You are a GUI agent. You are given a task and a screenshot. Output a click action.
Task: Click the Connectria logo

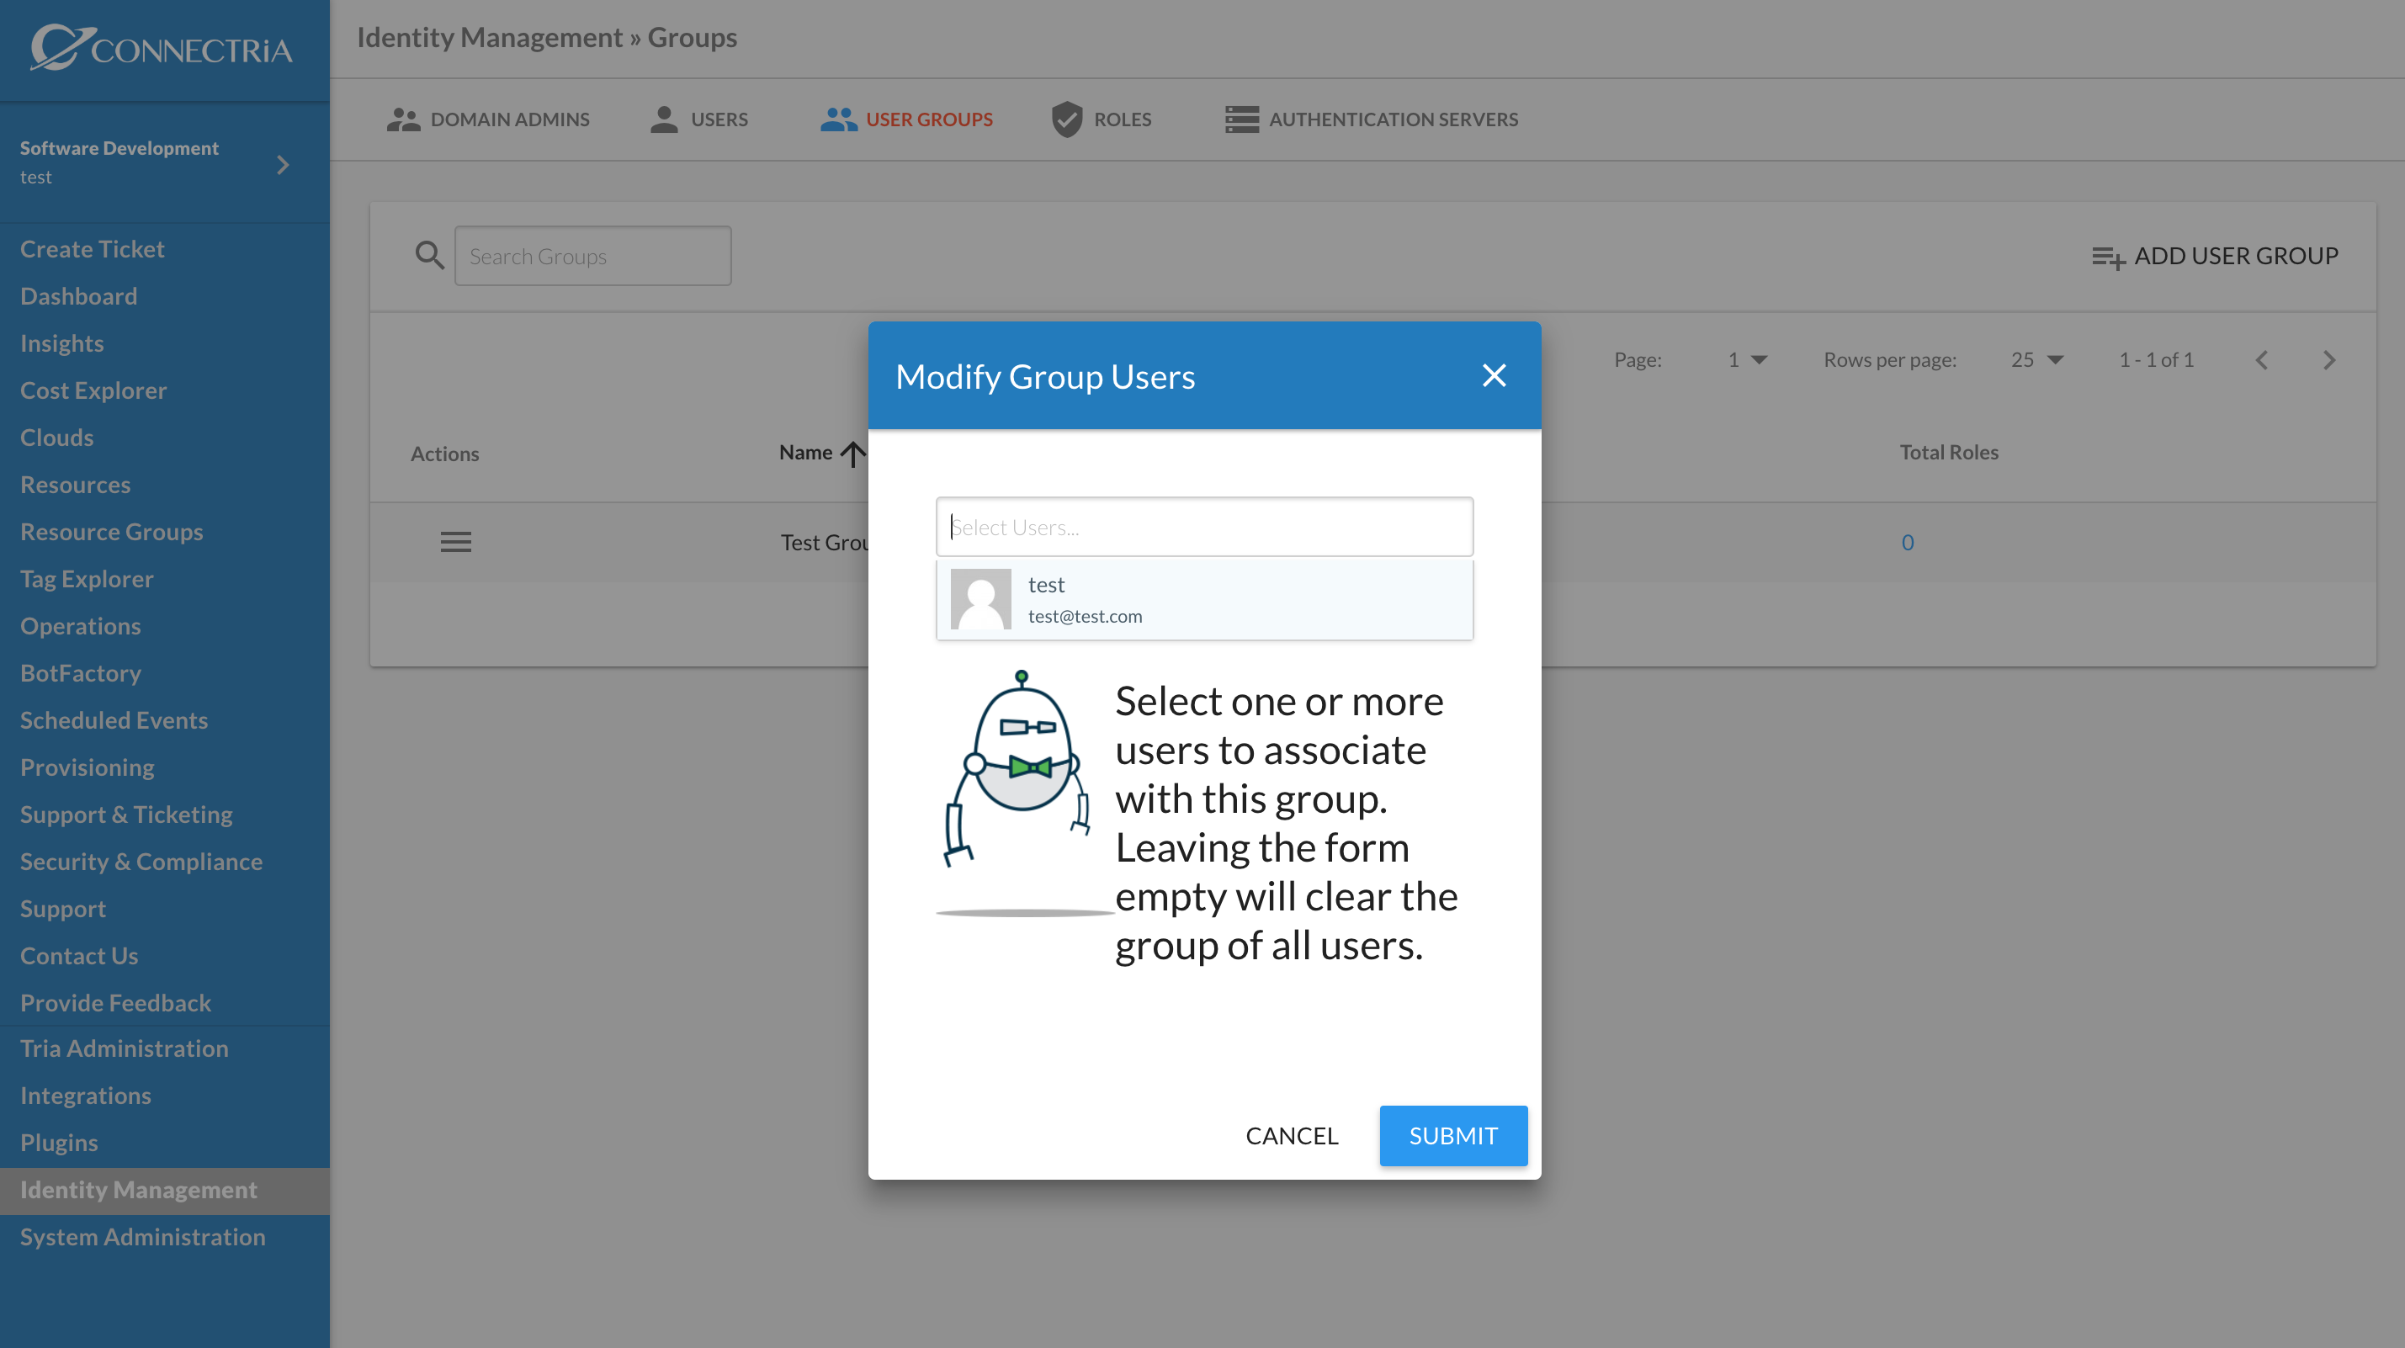click(161, 48)
